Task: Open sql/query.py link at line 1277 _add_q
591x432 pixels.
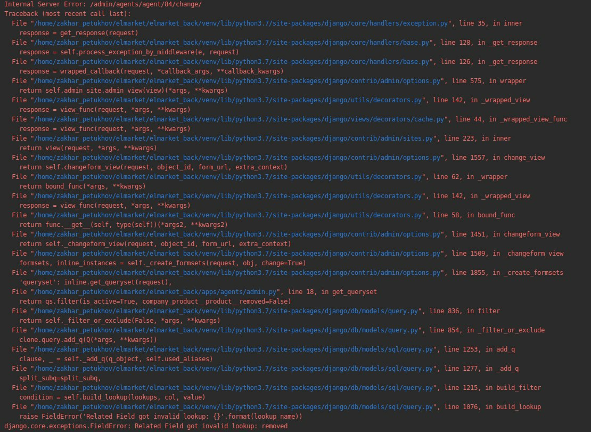Action: tap(234, 369)
